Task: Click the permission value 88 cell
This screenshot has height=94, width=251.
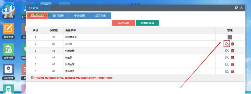Action: click(x=54, y=51)
